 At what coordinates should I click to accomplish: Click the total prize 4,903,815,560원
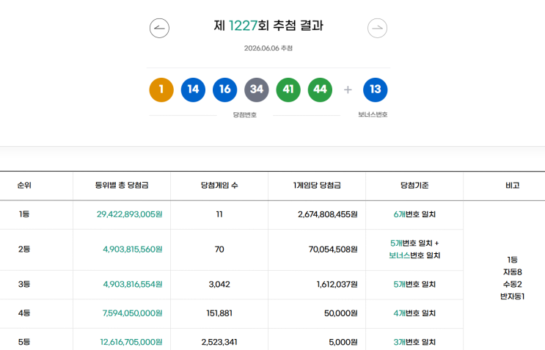133,249
